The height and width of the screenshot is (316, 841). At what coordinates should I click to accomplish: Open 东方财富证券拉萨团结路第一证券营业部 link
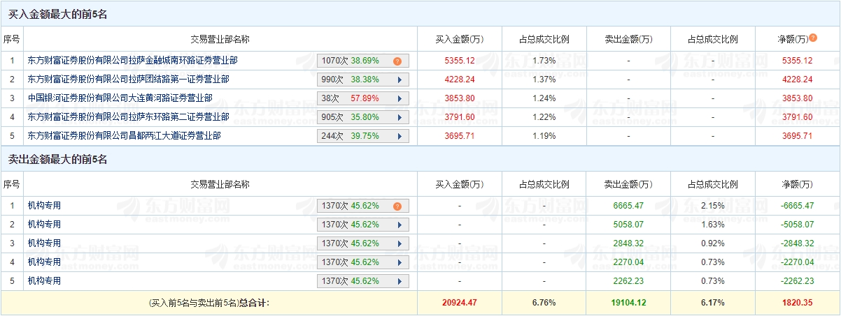[128, 80]
